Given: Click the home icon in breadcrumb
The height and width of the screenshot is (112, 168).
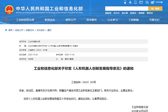Looking at the screenshot, I should click(6, 30).
